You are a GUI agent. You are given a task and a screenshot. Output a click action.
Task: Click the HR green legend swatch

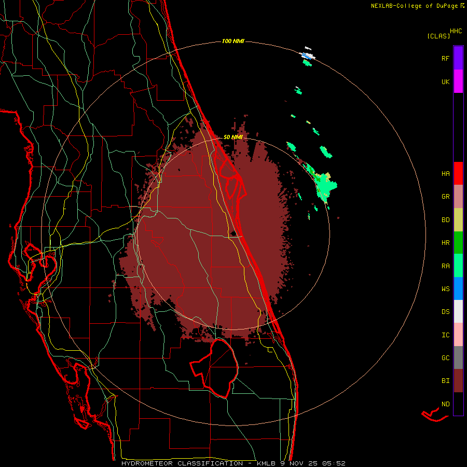[x=458, y=243]
